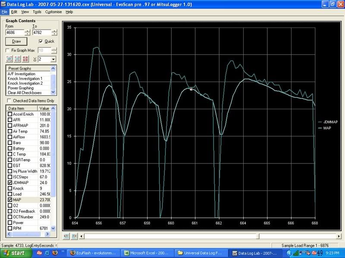
Task: Open Firefox from the quick launch bar
Action: point(54,253)
